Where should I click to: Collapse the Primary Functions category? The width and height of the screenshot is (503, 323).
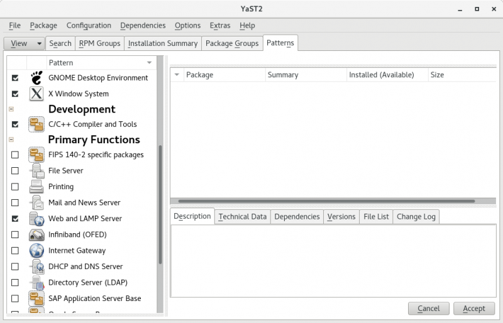click(x=11, y=140)
